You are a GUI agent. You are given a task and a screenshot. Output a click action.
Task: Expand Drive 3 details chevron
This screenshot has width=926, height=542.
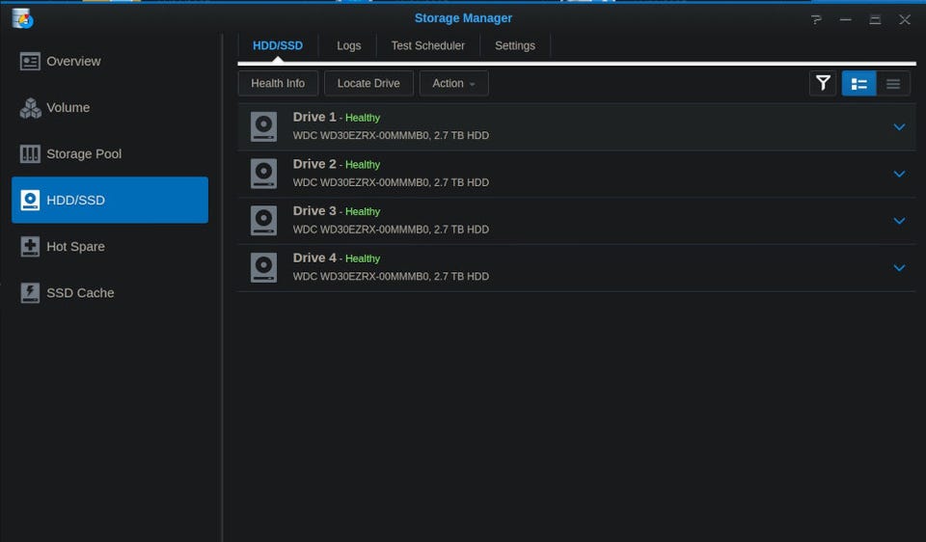pyautogui.click(x=899, y=221)
